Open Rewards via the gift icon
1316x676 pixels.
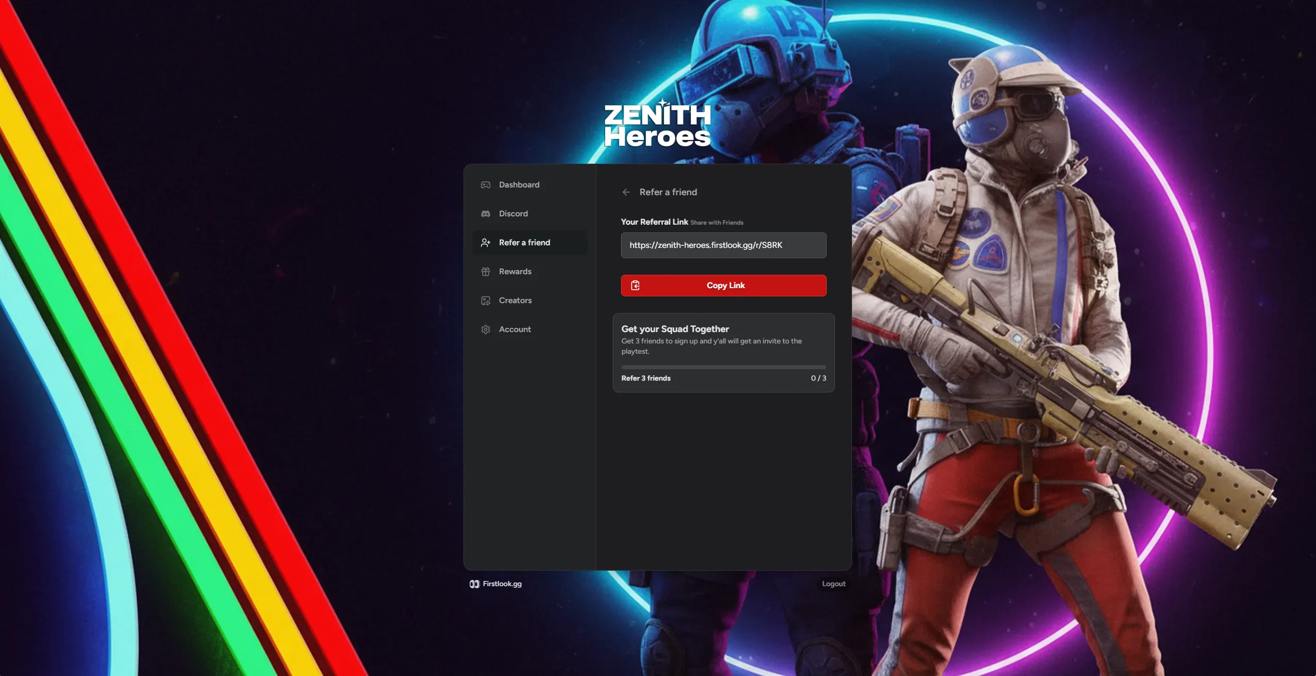(486, 271)
